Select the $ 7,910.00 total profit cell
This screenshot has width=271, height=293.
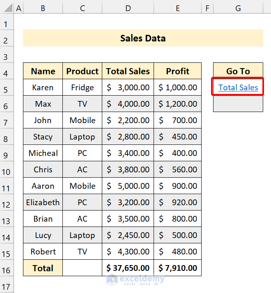pyautogui.click(x=178, y=268)
